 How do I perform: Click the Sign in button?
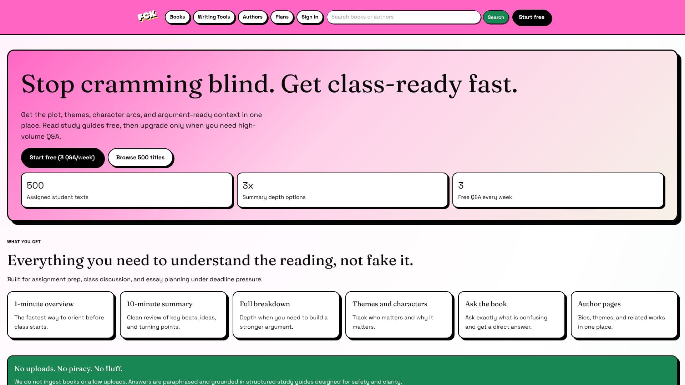click(x=310, y=17)
